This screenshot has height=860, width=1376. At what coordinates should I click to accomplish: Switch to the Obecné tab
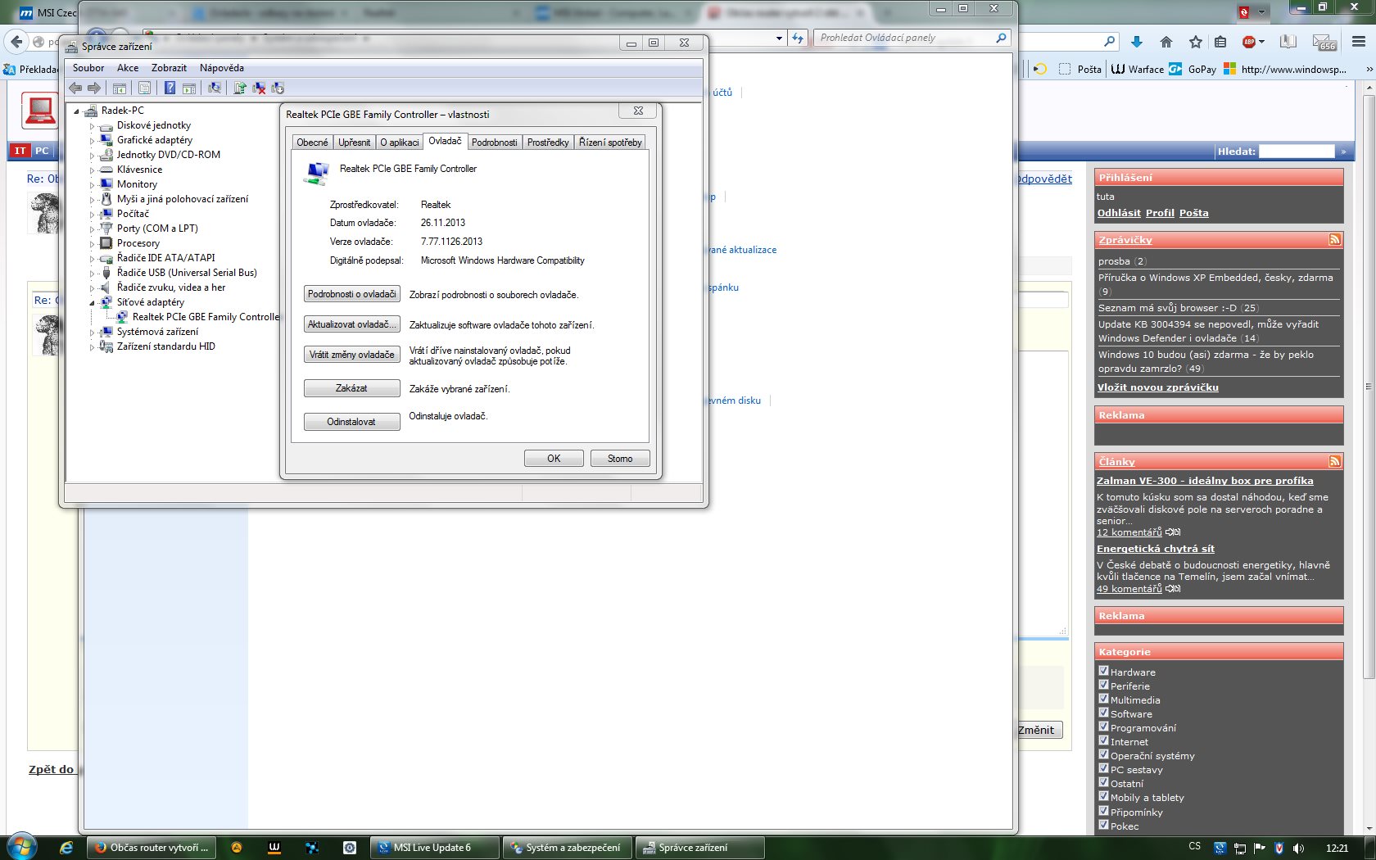(x=312, y=143)
